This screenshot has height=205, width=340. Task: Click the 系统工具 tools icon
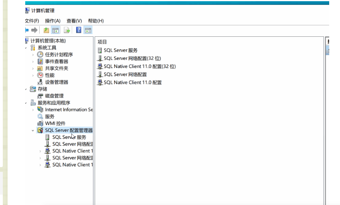point(33,48)
